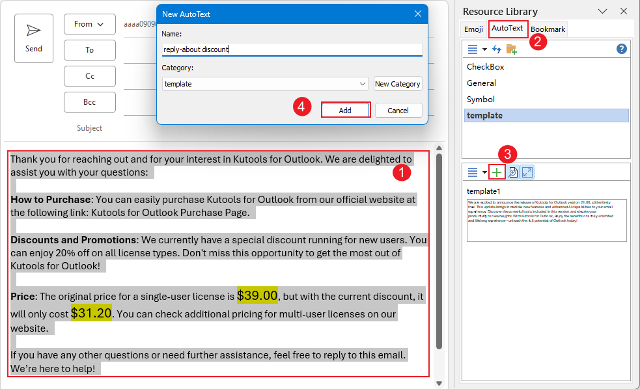
Task: Open the Resource Library help icon
Action: pyautogui.click(x=621, y=49)
